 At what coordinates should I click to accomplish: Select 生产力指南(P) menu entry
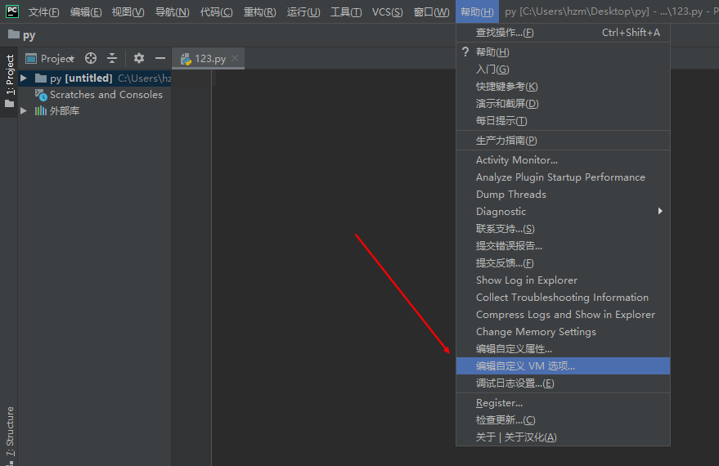[563, 141]
